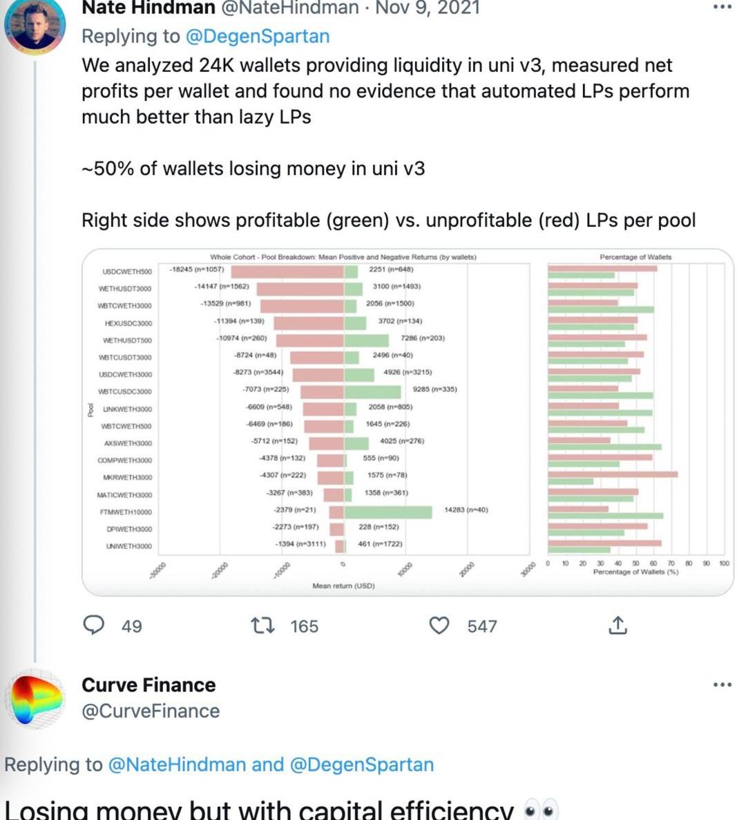Open Curve Finance profile avatar

click(x=35, y=697)
